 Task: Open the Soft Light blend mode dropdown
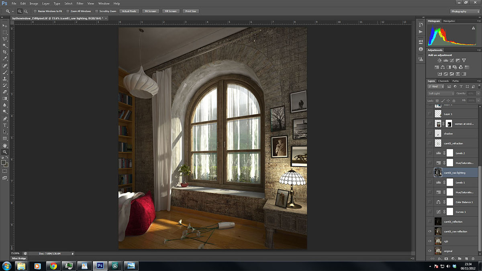pos(440,94)
